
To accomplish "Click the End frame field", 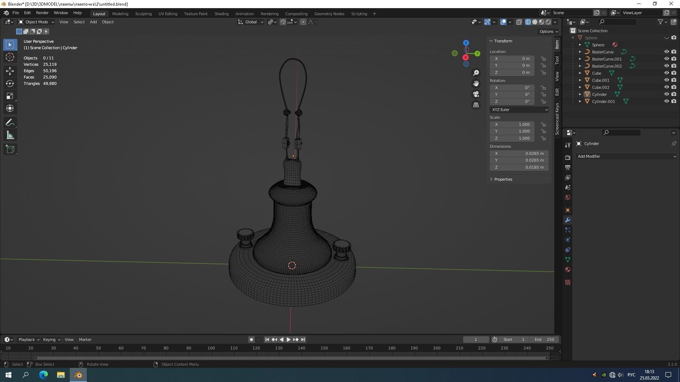I will 544,340.
